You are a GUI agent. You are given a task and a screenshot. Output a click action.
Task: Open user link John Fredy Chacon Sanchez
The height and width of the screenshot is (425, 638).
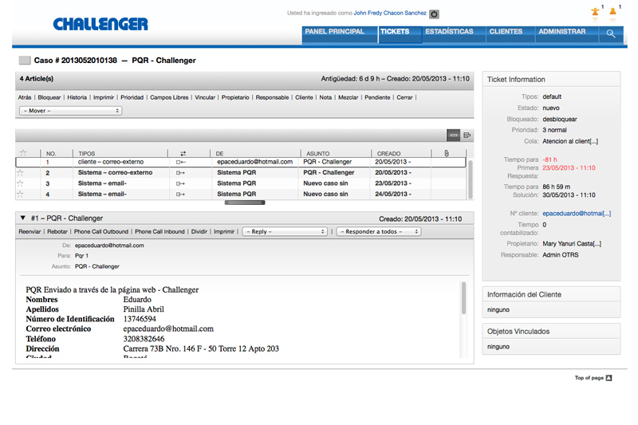point(390,13)
